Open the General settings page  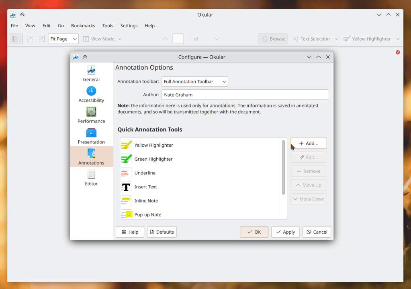[x=91, y=73]
